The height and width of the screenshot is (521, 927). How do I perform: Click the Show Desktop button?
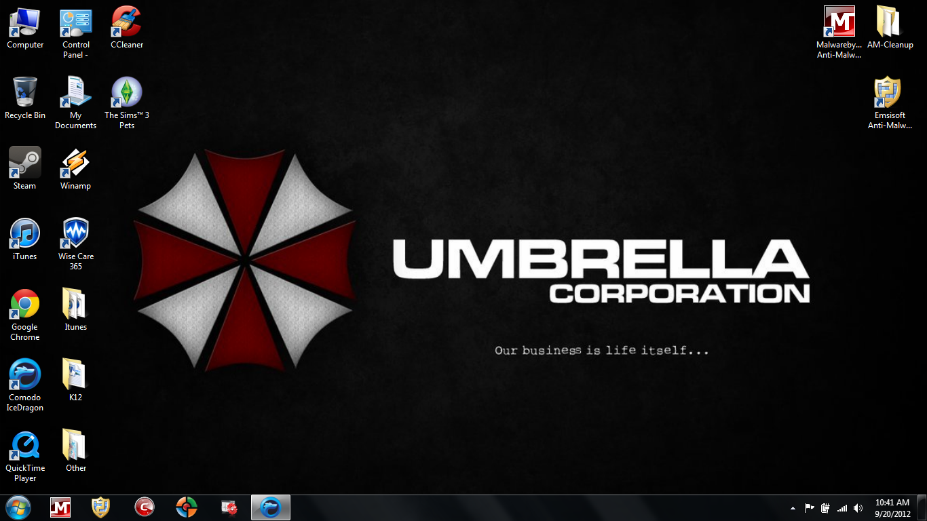pos(922,508)
